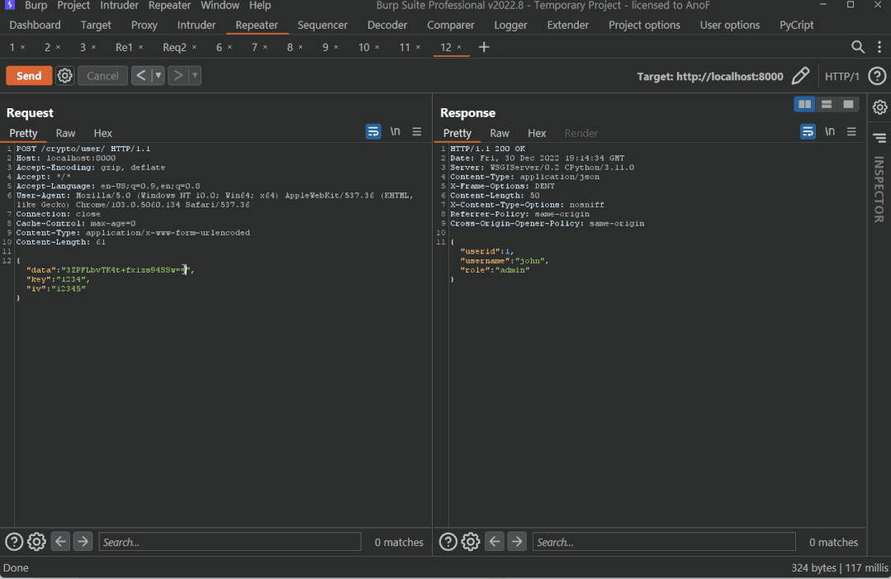Open the Project menu
Viewport: 891px width, 579px height.
73,6
